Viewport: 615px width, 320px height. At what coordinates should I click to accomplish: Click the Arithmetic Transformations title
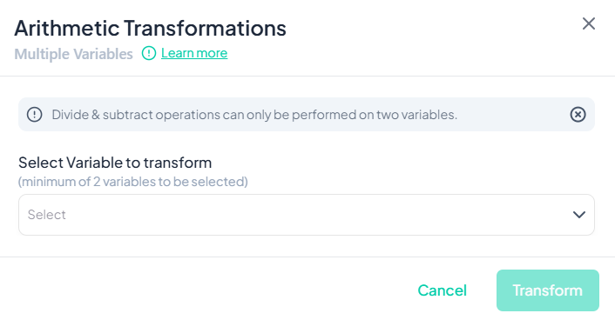150,28
